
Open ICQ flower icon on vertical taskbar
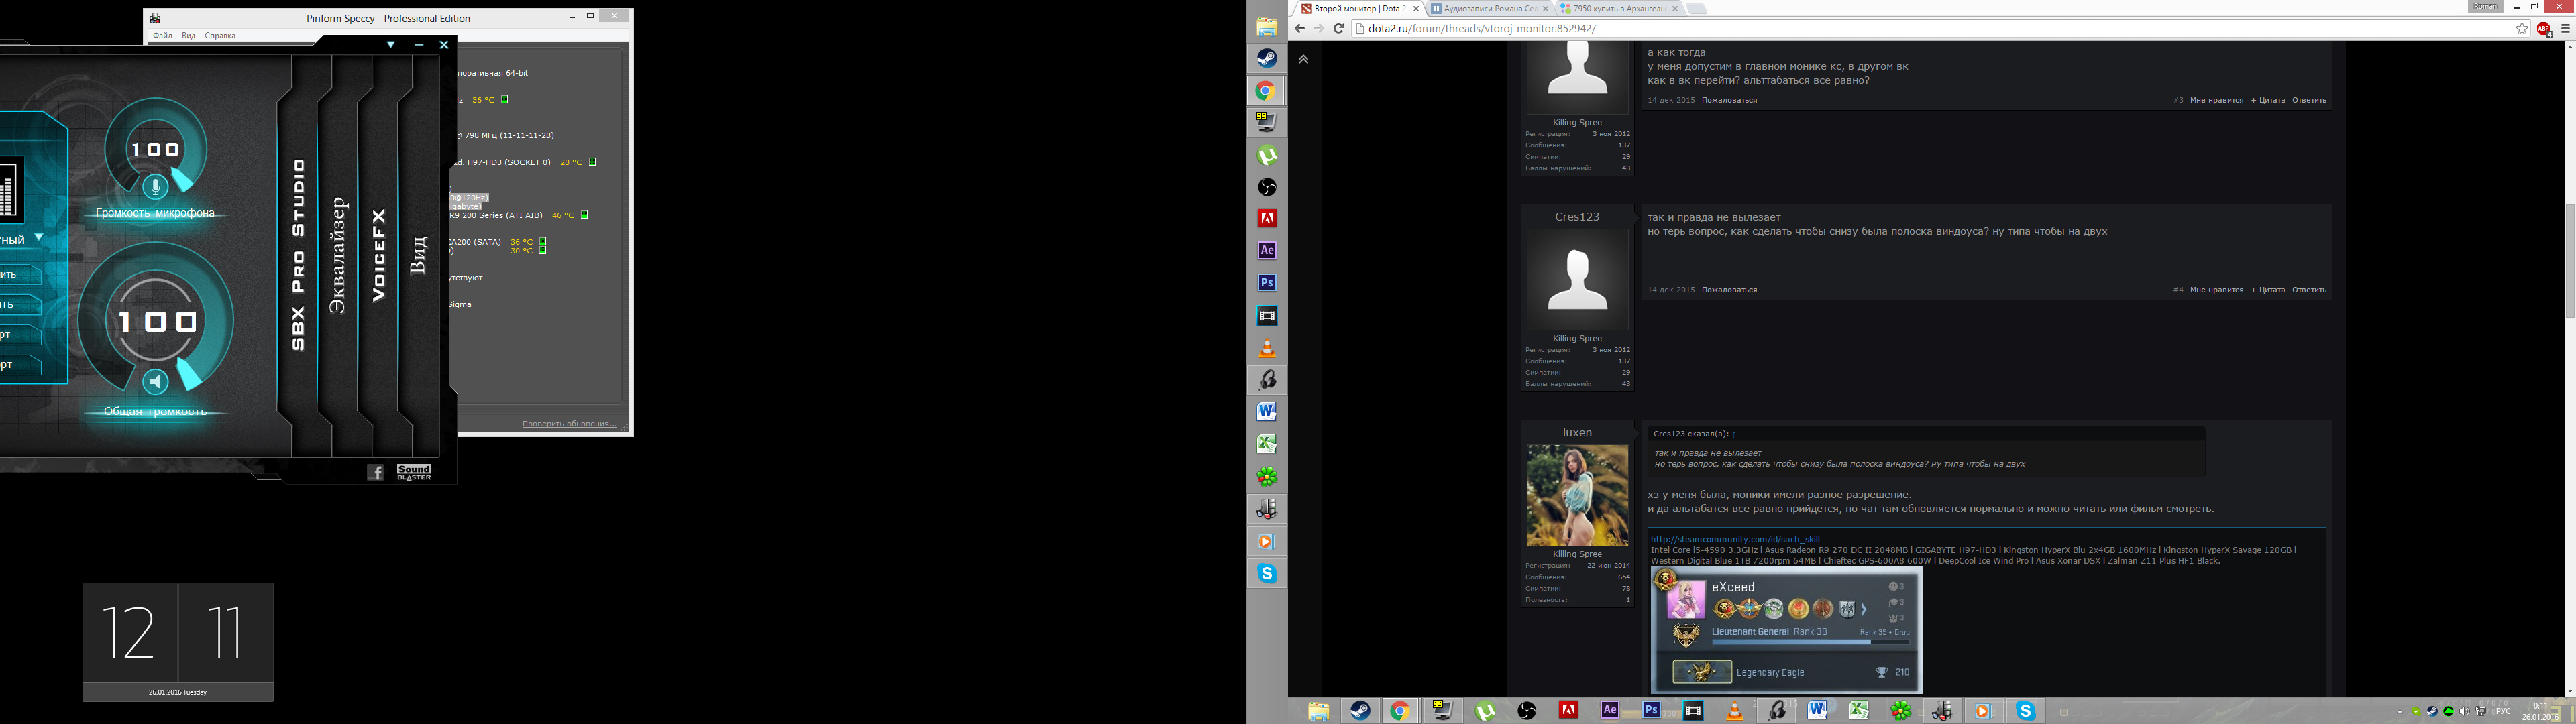click(x=1267, y=477)
